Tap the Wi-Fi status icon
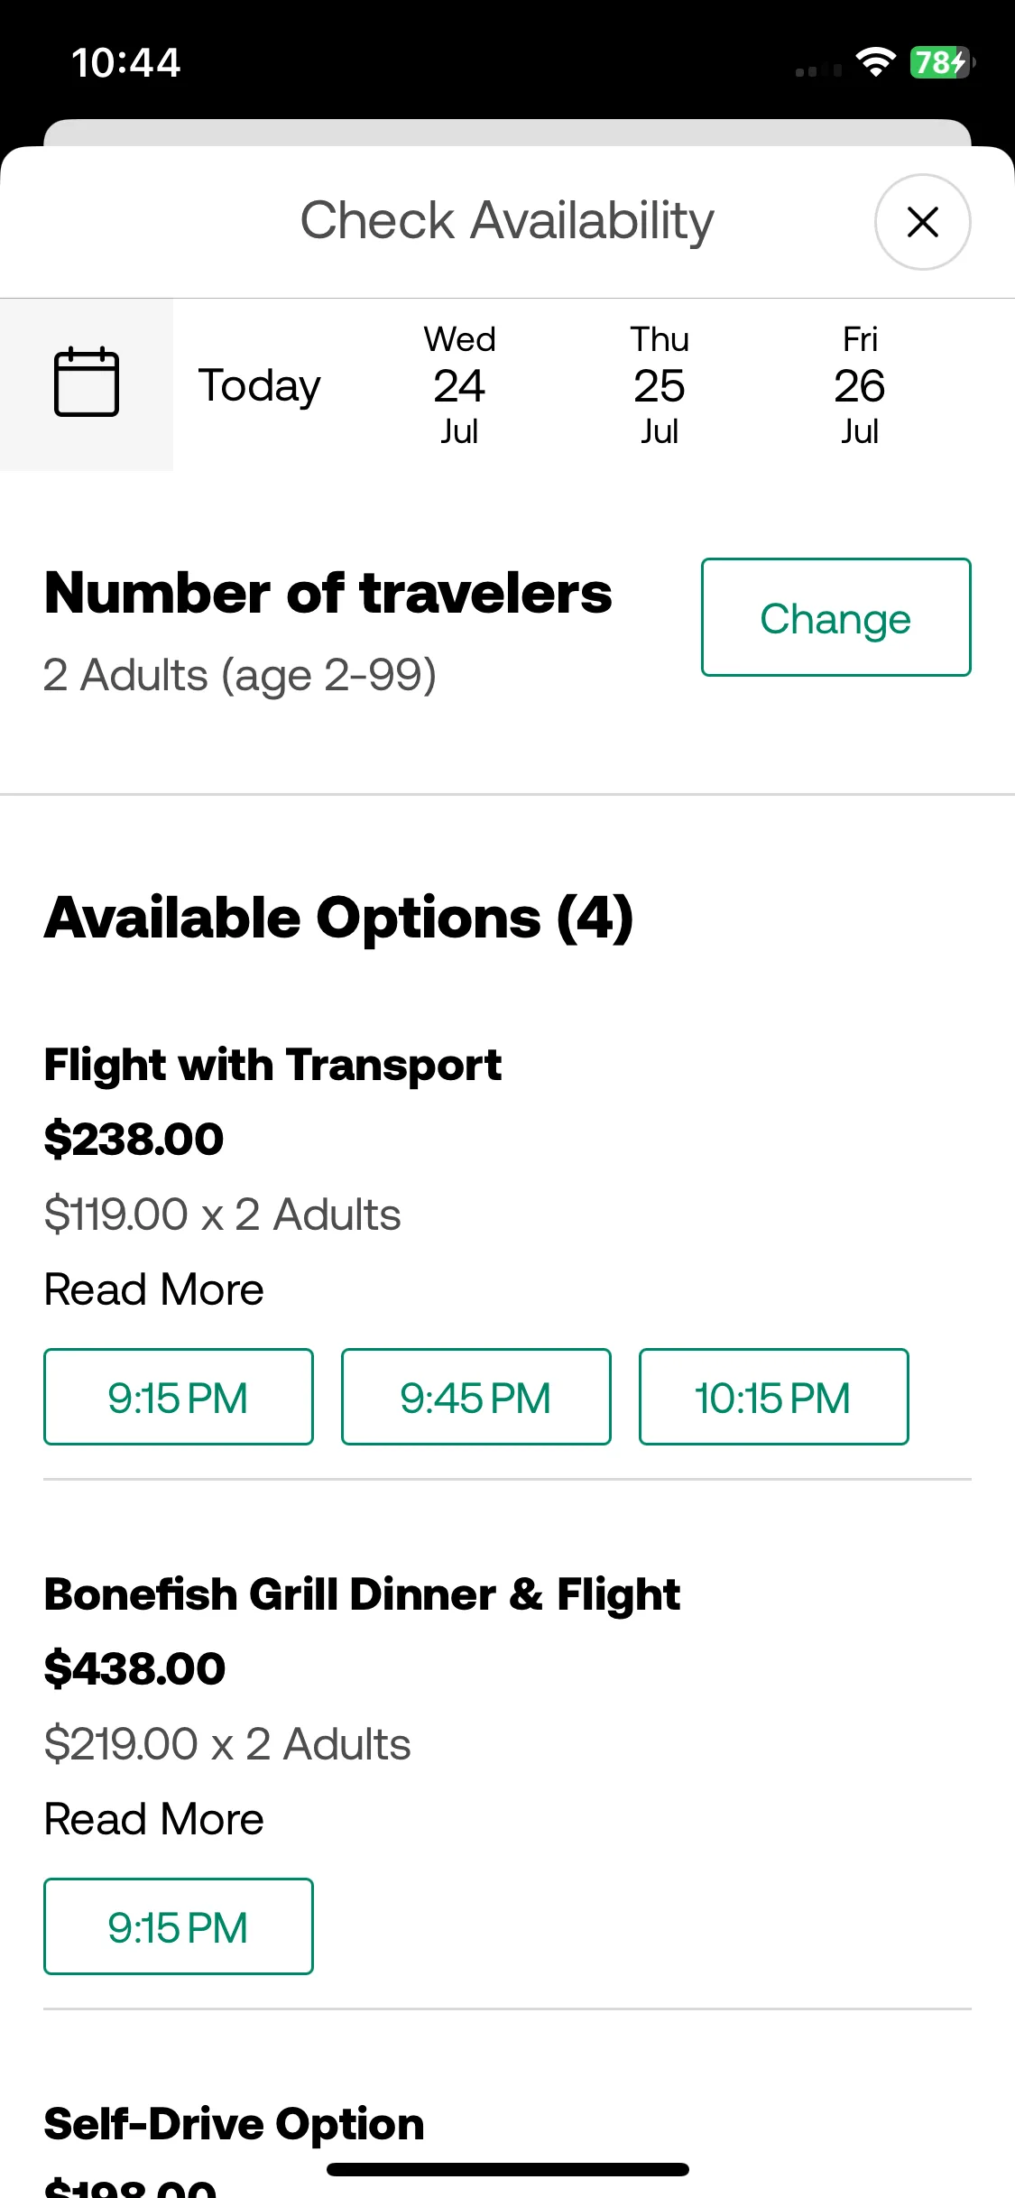This screenshot has width=1015, height=2198. pos(875,62)
